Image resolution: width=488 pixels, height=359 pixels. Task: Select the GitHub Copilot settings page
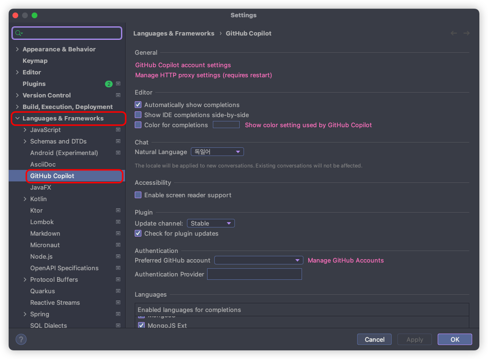click(52, 176)
